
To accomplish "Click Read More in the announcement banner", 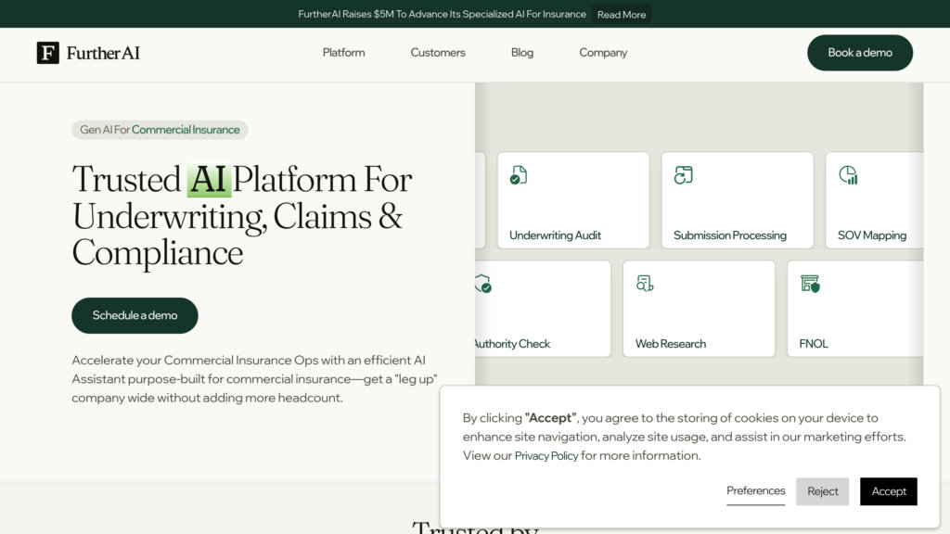I will tap(622, 14).
